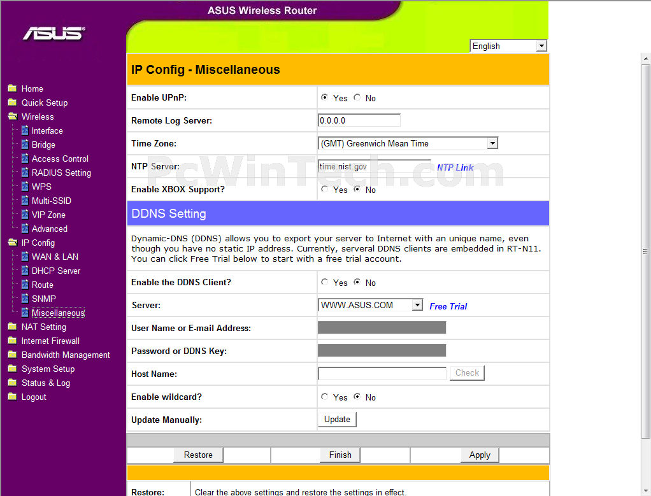Go to the WAN & LAN page

[x=55, y=257]
